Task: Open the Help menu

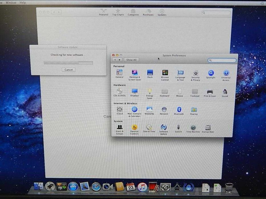Action: 23,3
